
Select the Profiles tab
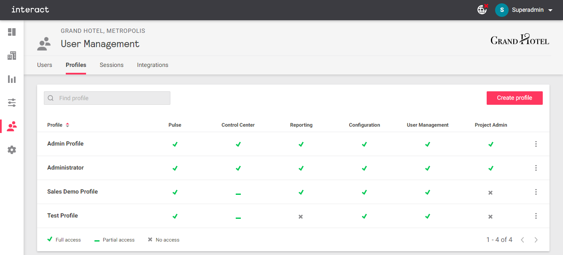(x=76, y=65)
